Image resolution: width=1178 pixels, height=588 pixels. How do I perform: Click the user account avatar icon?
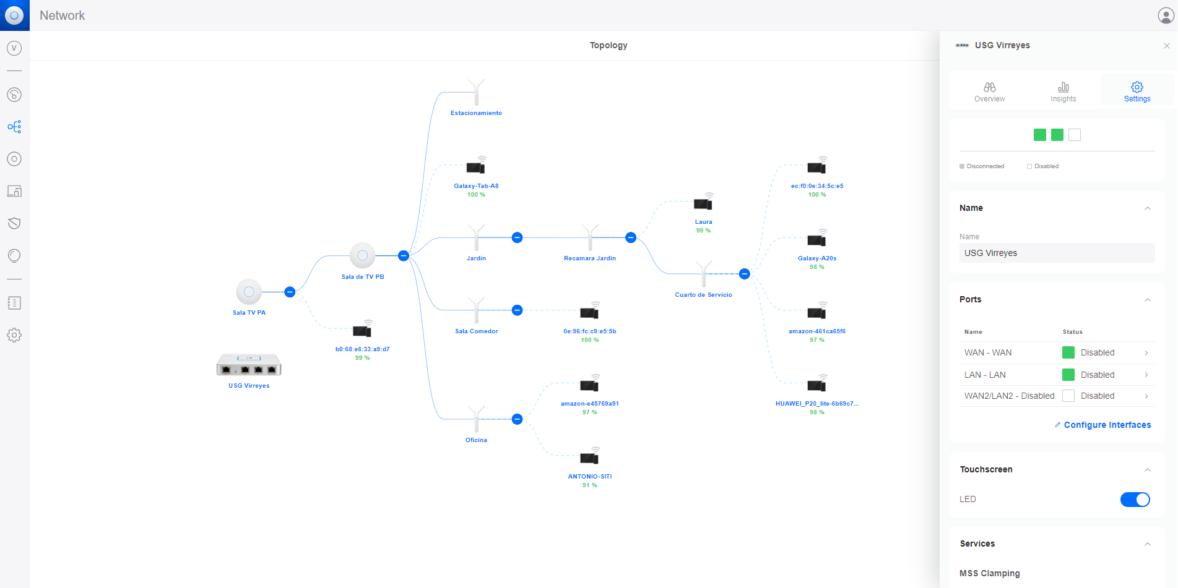tap(1166, 15)
